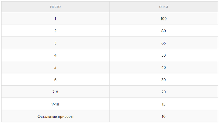Click the МЕСТО column header
The width and height of the screenshot is (220, 125).
coord(55,7)
